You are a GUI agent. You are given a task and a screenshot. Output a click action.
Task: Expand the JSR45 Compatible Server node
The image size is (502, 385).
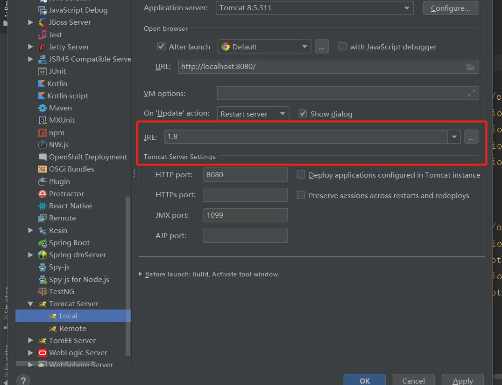tap(30, 59)
